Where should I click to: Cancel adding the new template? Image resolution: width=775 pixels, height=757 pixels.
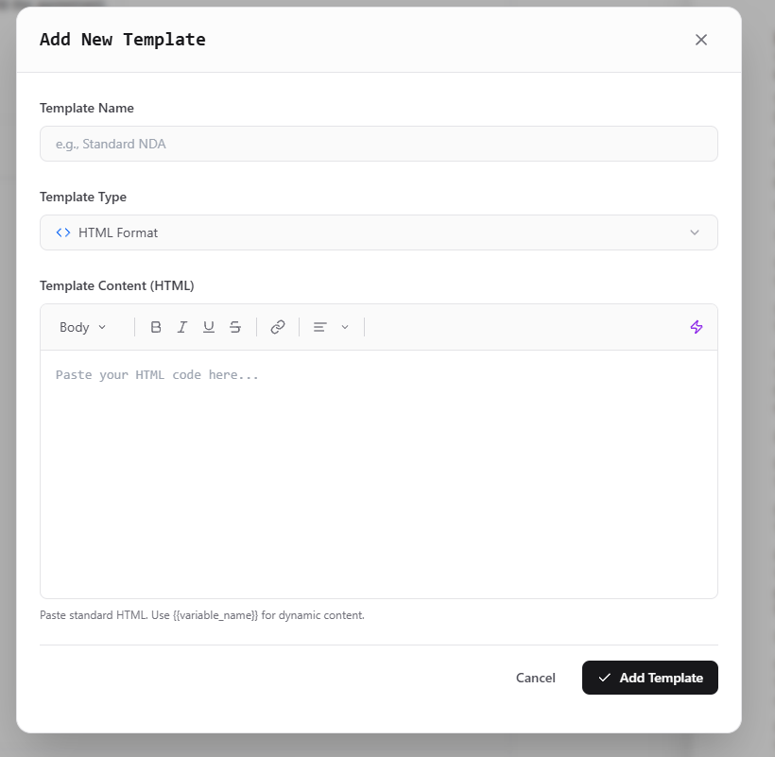click(535, 678)
